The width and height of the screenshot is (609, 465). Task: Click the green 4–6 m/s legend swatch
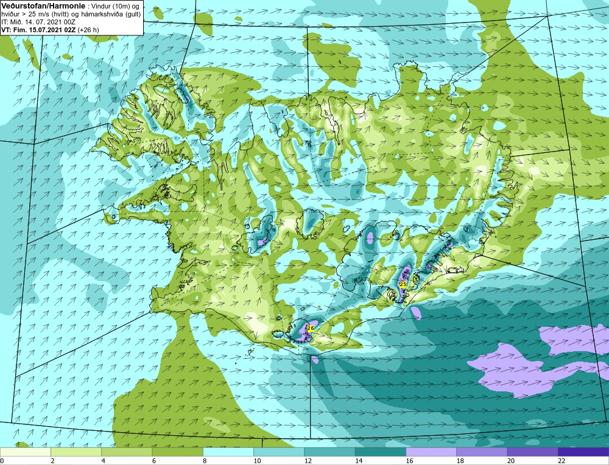tap(127, 452)
